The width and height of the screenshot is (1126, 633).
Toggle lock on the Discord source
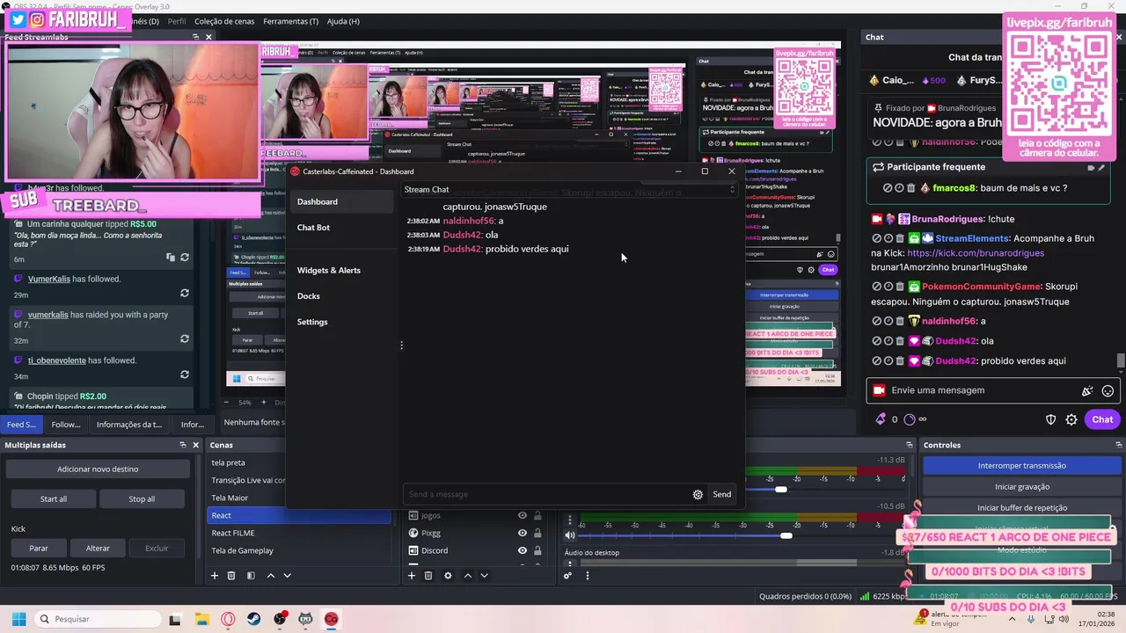(x=537, y=550)
